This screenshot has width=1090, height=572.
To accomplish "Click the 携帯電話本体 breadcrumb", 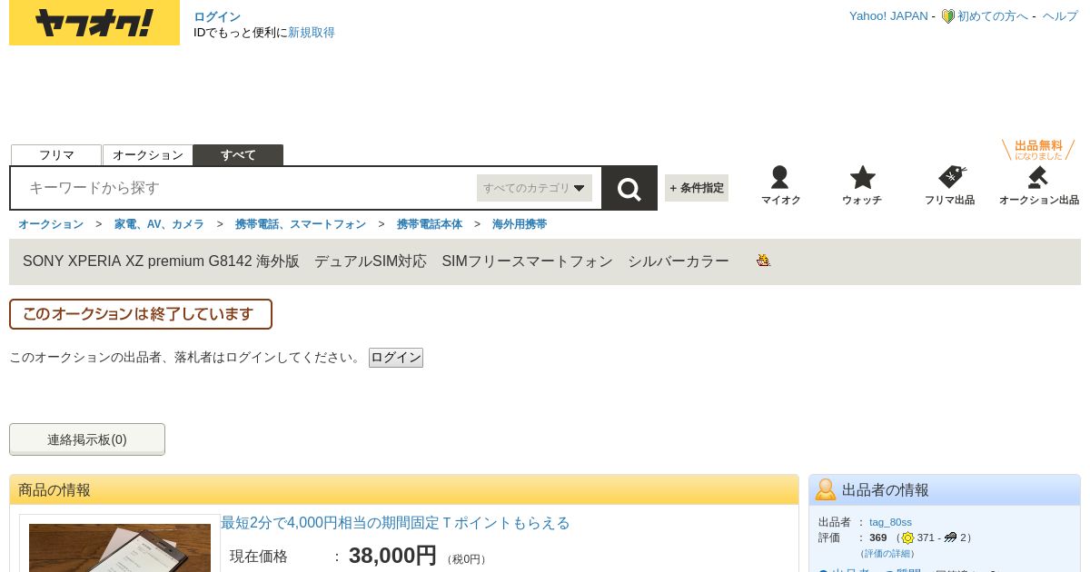I will coord(430,224).
